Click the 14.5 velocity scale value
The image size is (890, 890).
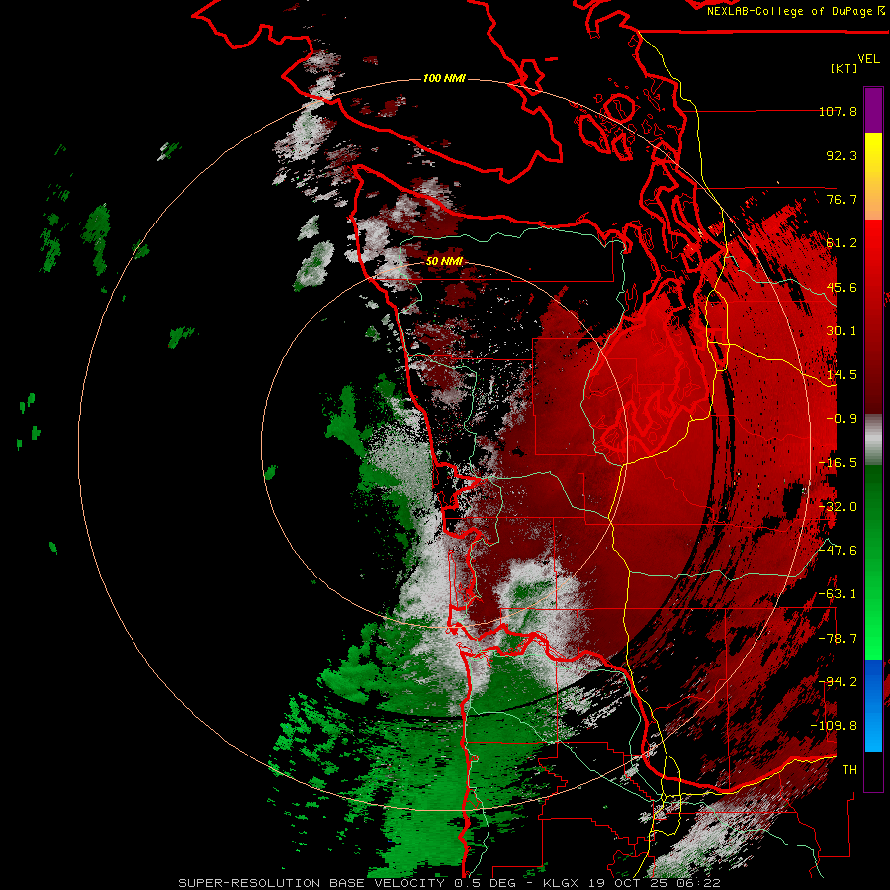tap(842, 375)
